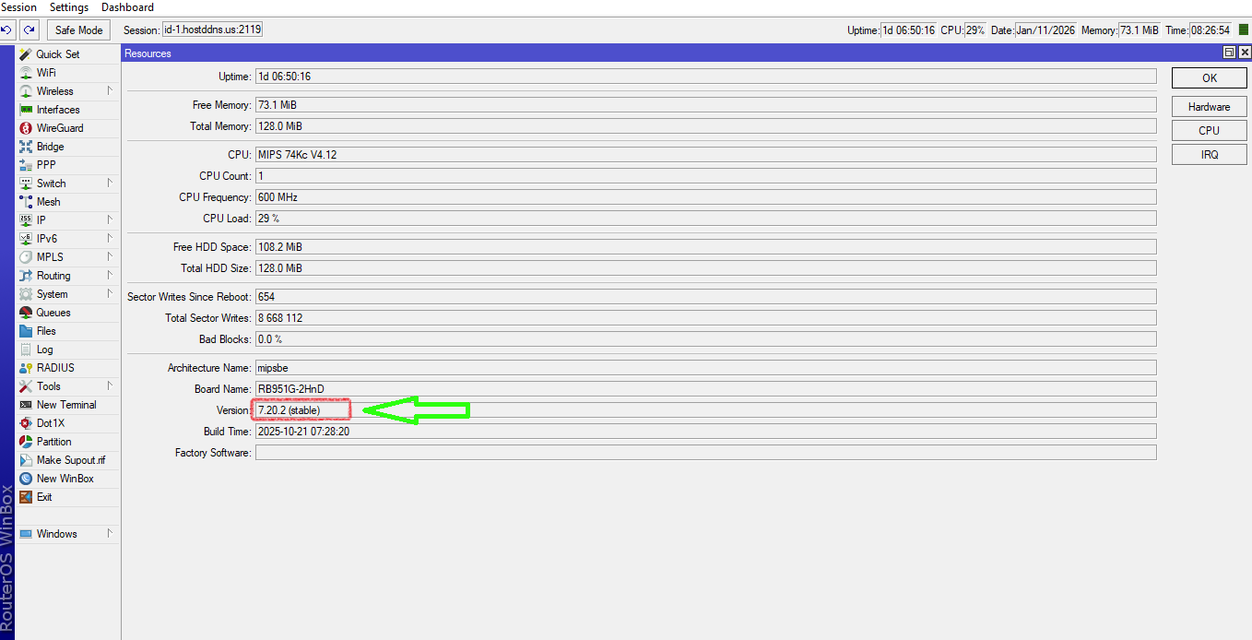Expand the System submenu arrow

(x=110, y=293)
